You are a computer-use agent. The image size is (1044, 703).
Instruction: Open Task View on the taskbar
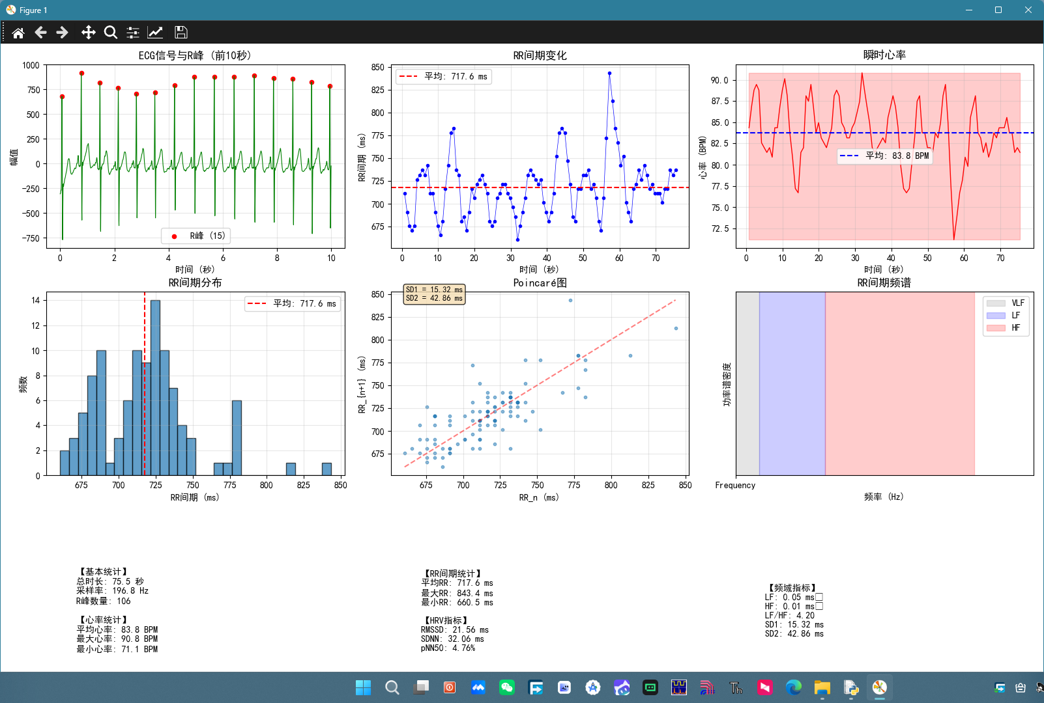click(421, 687)
